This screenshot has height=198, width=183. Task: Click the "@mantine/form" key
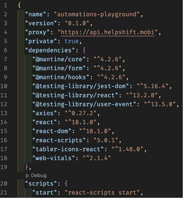click(59, 68)
